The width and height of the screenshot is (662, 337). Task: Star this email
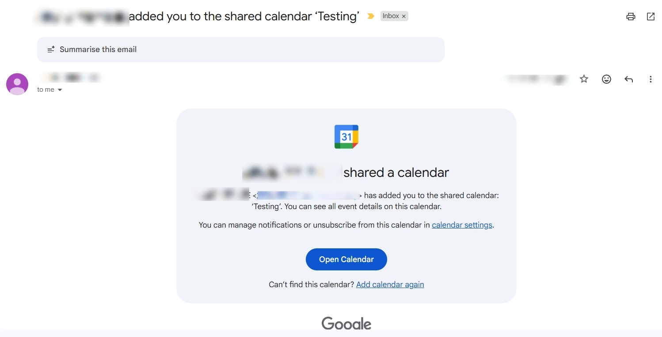pyautogui.click(x=584, y=79)
